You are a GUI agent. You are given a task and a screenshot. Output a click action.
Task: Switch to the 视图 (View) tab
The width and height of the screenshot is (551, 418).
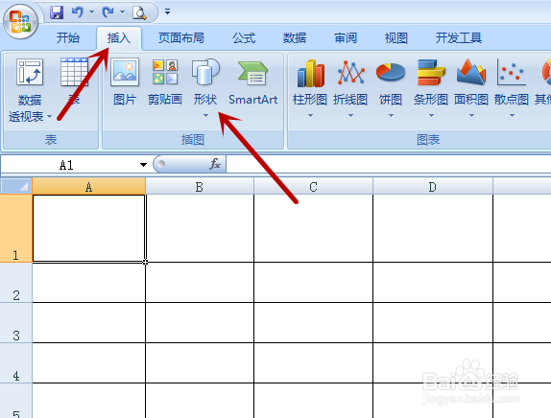click(x=396, y=38)
